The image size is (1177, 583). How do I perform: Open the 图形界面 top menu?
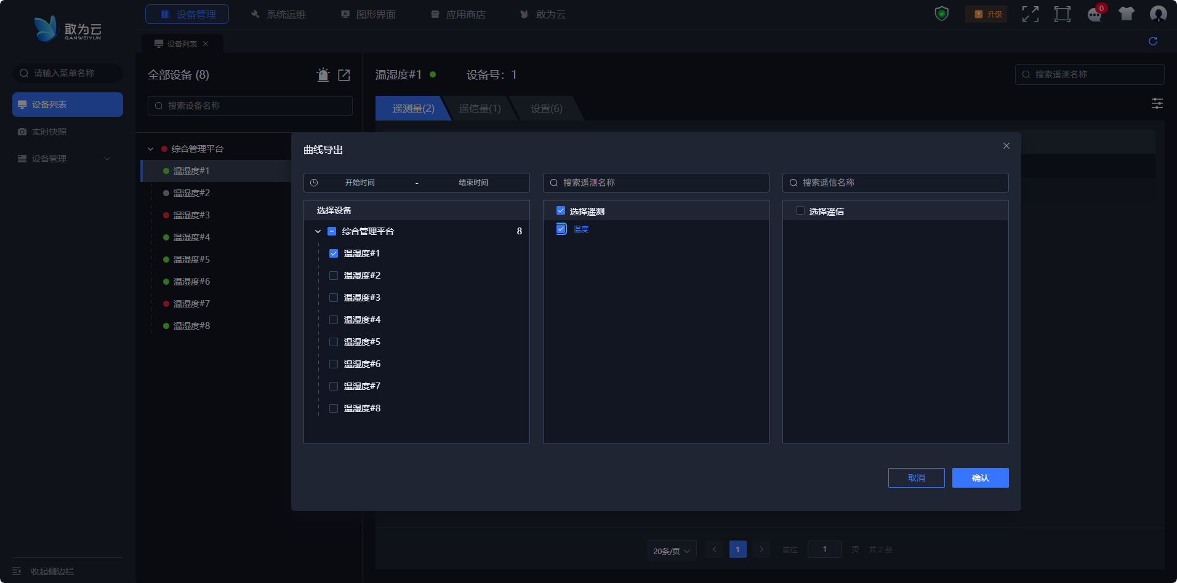pyautogui.click(x=368, y=14)
